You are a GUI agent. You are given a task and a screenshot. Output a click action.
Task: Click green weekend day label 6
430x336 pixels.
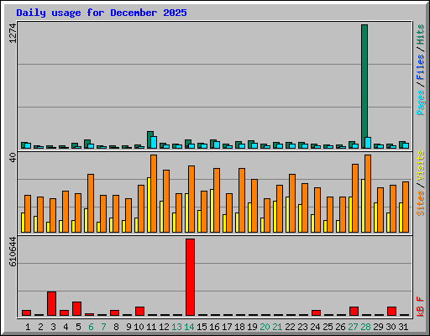coord(91,327)
